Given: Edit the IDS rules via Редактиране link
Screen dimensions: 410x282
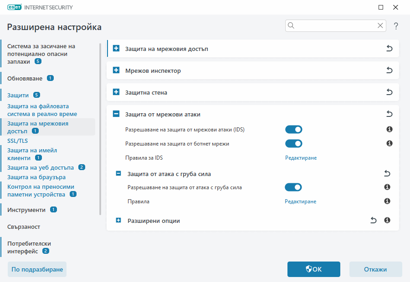Looking at the screenshot, I should point(301,158).
